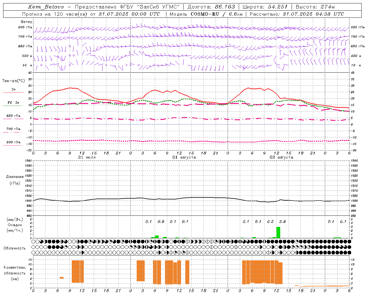This screenshot has width=366, height=293.
Task: Click the precipitation value 0.2
Action: point(270,221)
